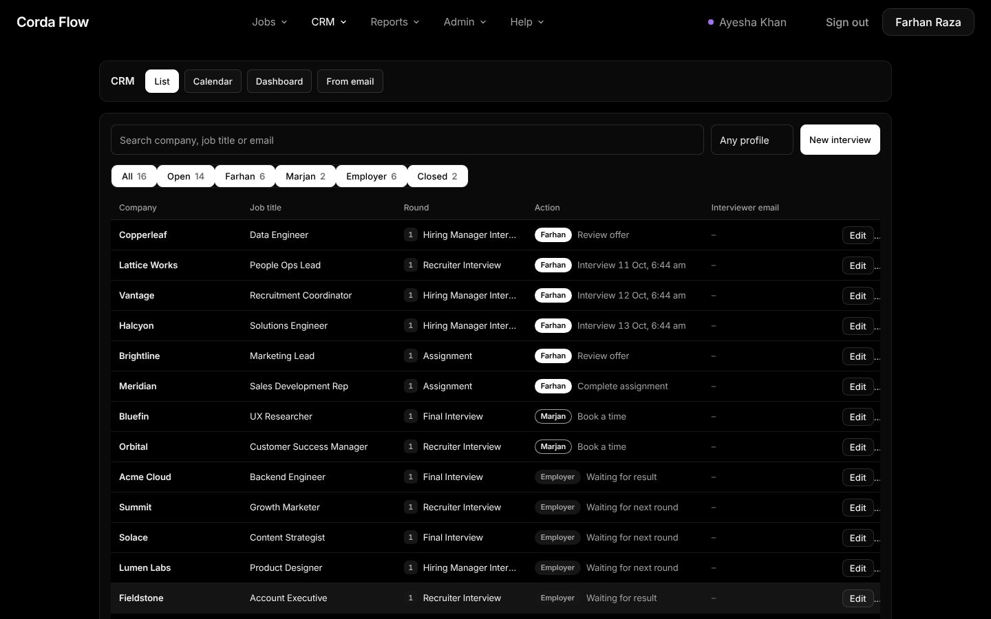
Task: Switch to the List view tab
Action: (162, 81)
